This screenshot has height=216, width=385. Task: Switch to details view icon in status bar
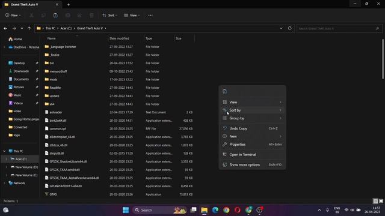375,201
